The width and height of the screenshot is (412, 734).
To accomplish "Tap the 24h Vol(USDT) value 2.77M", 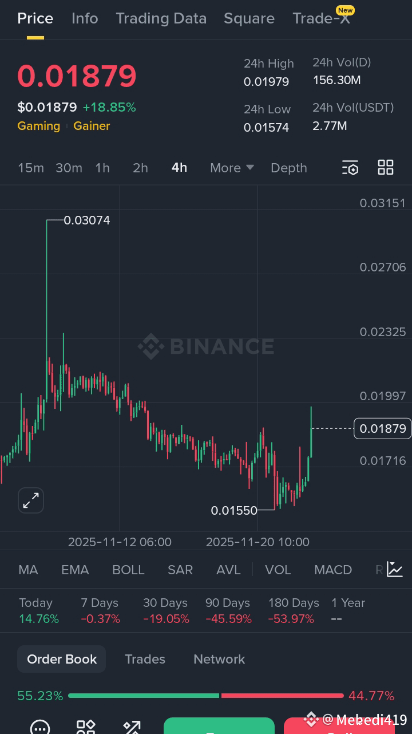I will coord(330,125).
